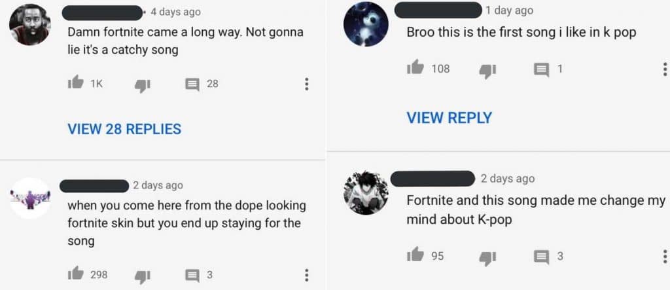The width and height of the screenshot is (670, 290).
Task: Dislike the 'Damn fortnite came a long way' comment
Action: 143,86
